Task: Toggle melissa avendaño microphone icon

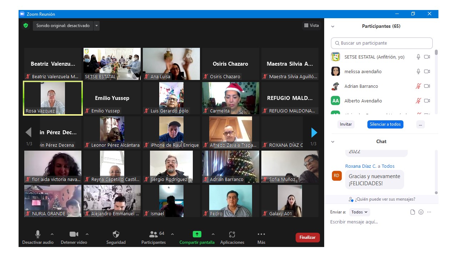Action: click(x=418, y=71)
